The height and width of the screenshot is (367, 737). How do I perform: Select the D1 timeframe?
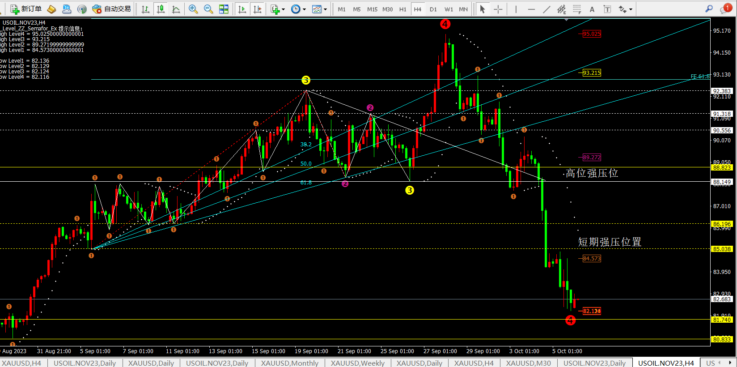point(433,9)
